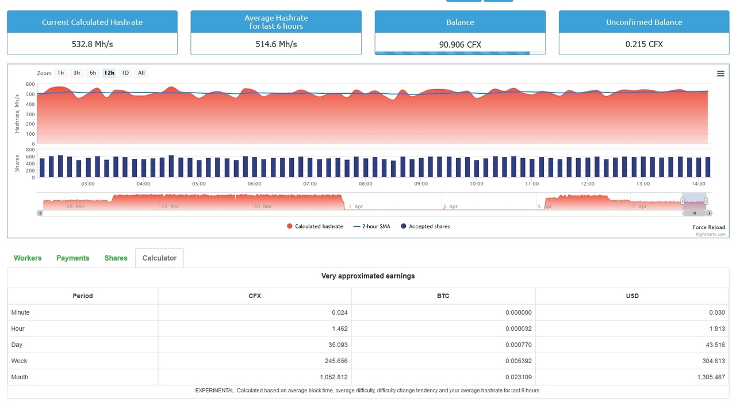Click the navigator scrollbar thumb
Image resolution: width=736 pixels, height=401 pixels.
[x=694, y=213]
